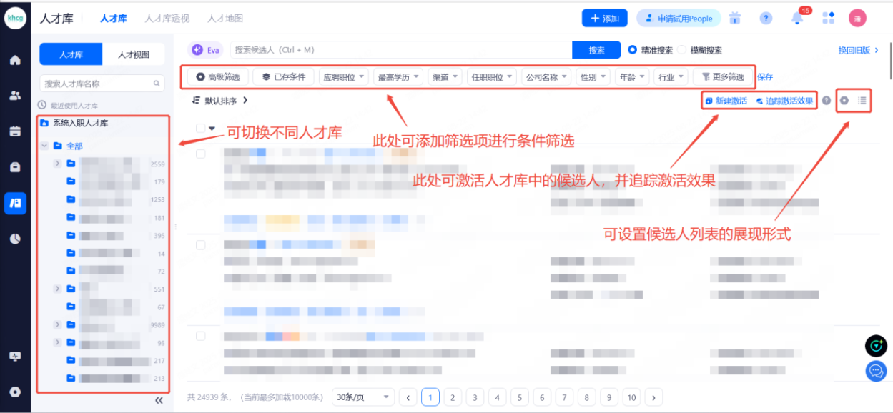Click the 搜索人才库名称 input field
This screenshot has width=893, height=413.
coord(98,84)
